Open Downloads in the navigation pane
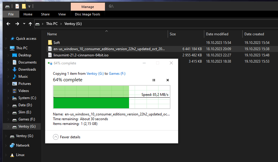This screenshot has height=162, width=278. click(27, 69)
